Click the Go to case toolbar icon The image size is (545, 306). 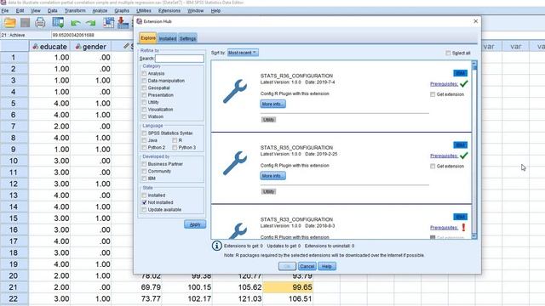coord(108,23)
